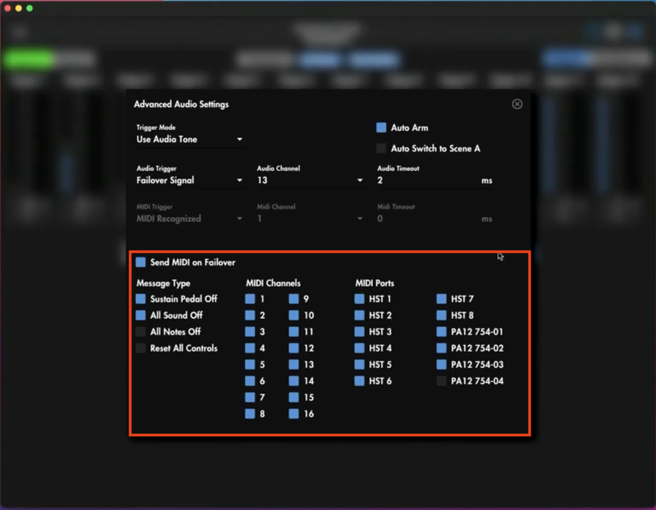The width and height of the screenshot is (656, 510).
Task: Enable the PA12 754-04 port
Action: 441,381
